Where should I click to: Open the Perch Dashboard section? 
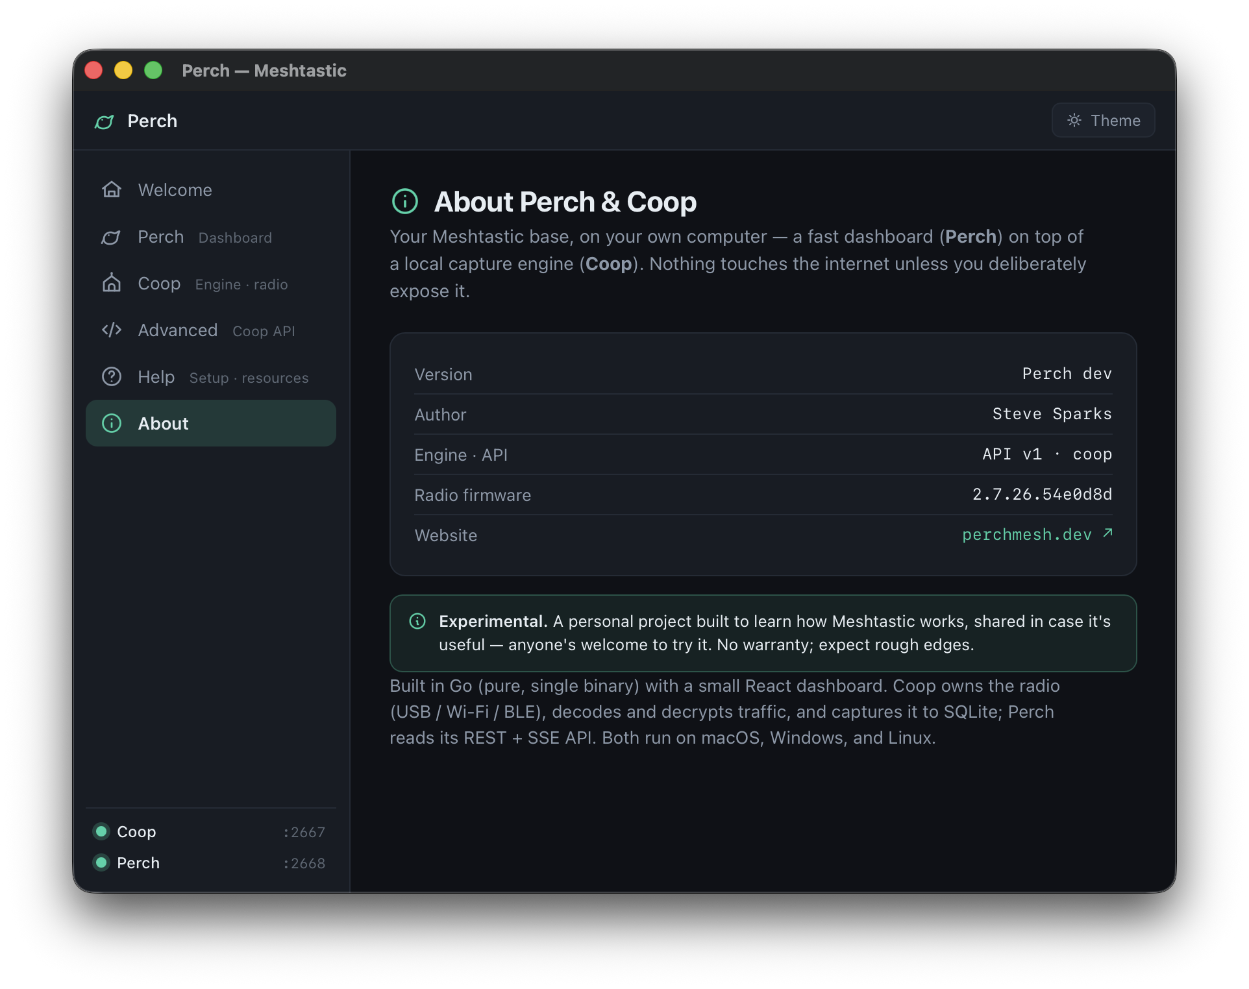pyautogui.click(x=211, y=237)
